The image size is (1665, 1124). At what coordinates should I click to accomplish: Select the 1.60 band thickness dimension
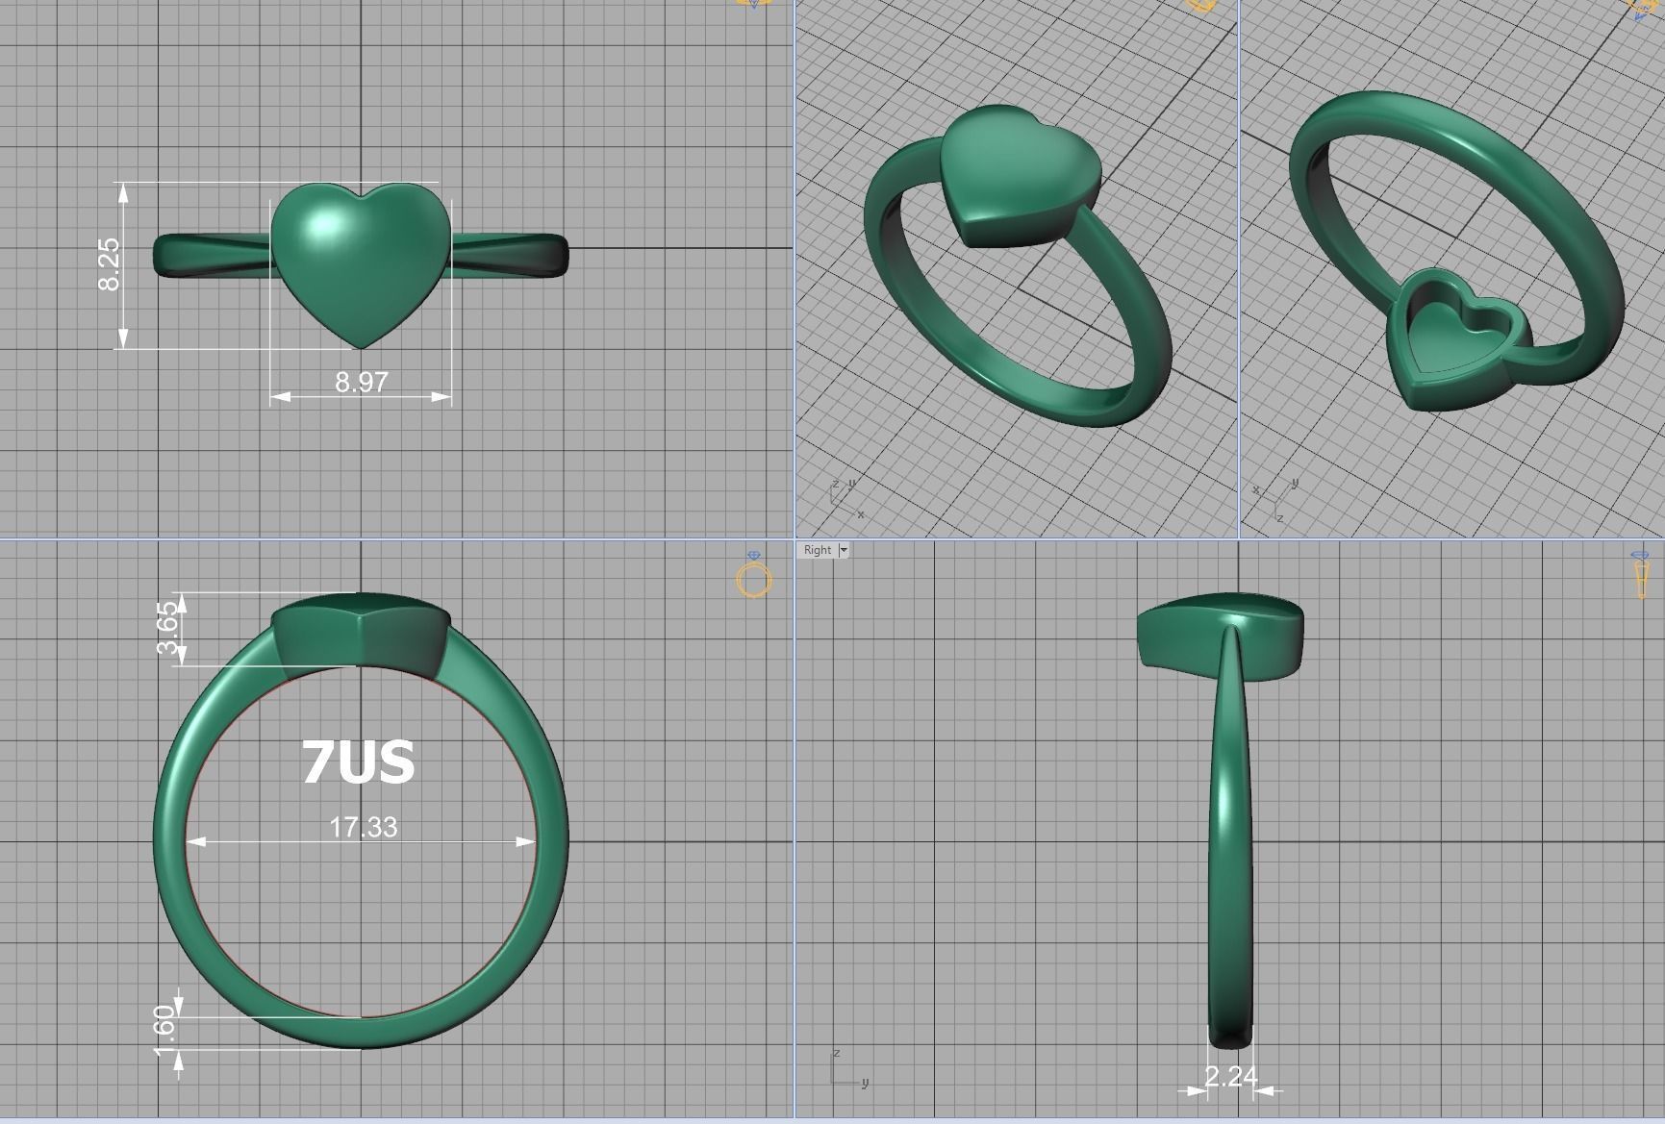point(164,1032)
